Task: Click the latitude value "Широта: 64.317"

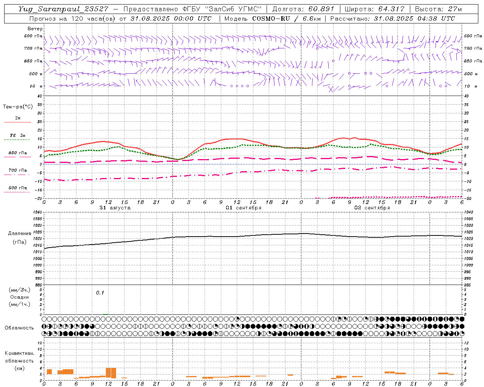Action: [x=375, y=9]
